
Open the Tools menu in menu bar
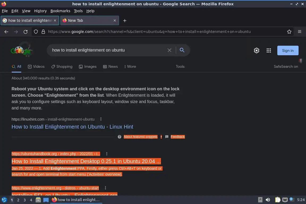coord(78,11)
